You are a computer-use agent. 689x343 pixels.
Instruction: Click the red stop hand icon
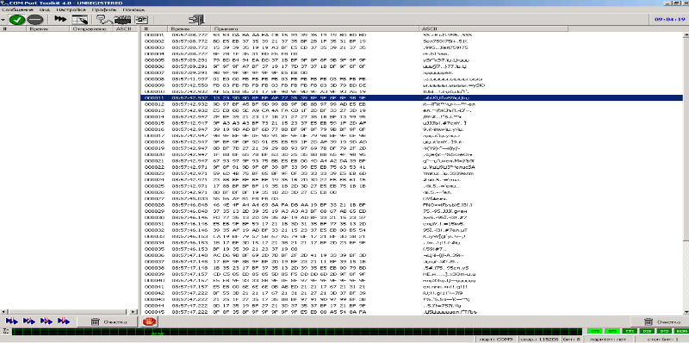[x=147, y=321]
